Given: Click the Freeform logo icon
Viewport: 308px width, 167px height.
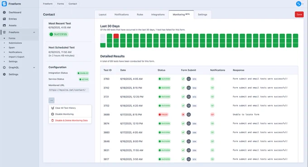Looking at the screenshot, I should click(x=4, y=4).
